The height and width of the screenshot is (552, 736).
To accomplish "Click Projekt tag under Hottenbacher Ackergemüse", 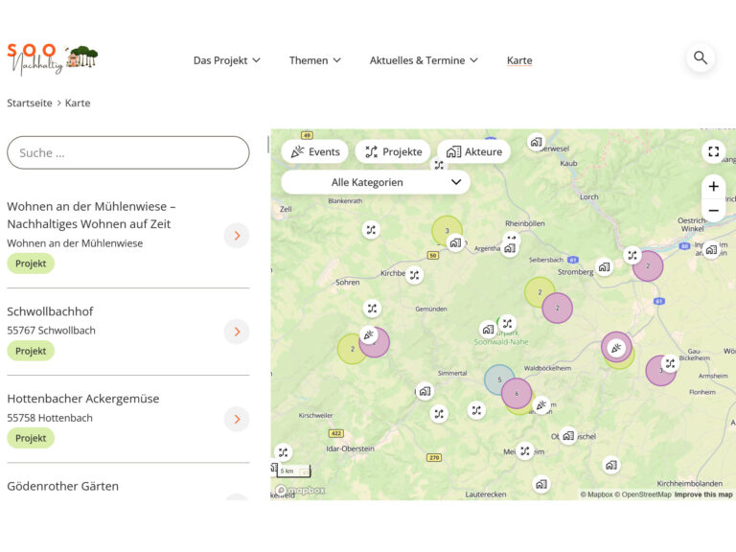I will pos(31,438).
